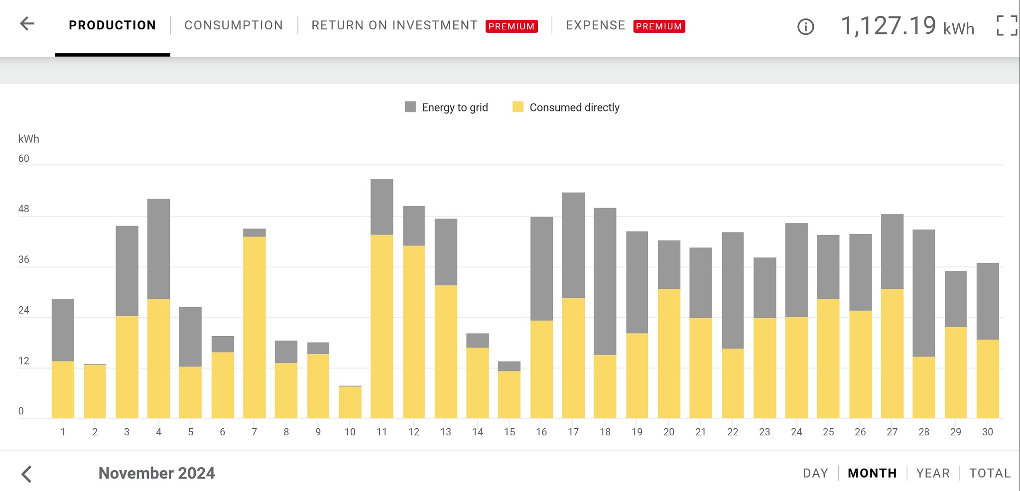Image resolution: width=1020 pixels, height=491 pixels.
Task: Click the yellow Consumed directly color swatch
Action: 518,107
